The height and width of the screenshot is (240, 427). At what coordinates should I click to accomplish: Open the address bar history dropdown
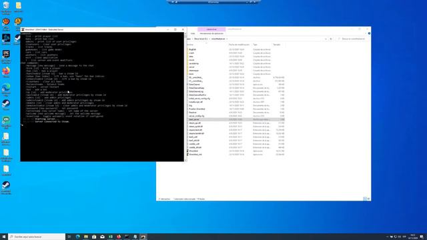(x=326, y=39)
